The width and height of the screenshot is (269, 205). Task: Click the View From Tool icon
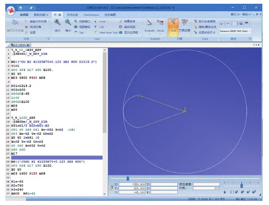click(x=97, y=33)
